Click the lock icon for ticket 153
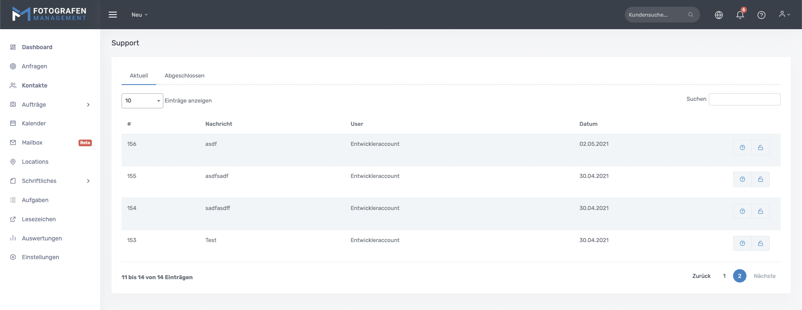Screen dimensions: 802x310 pyautogui.click(x=760, y=244)
